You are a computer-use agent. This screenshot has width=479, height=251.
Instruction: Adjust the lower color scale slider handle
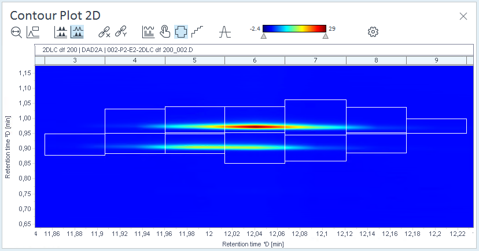click(x=263, y=36)
